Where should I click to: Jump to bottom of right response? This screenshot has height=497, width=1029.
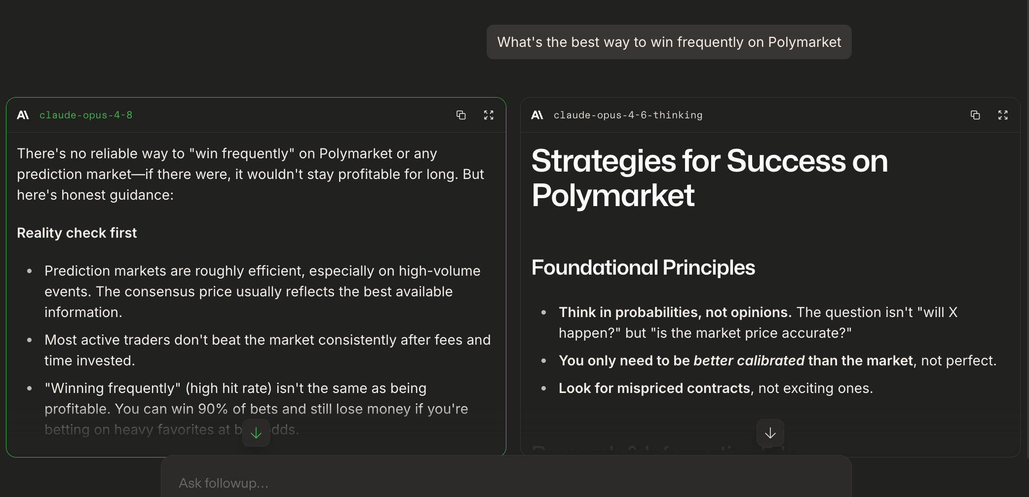(x=770, y=433)
